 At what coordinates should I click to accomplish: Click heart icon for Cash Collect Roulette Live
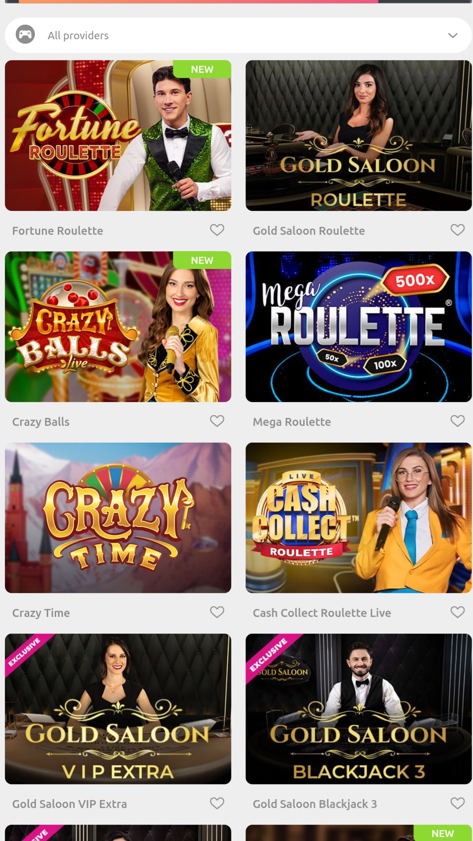click(458, 612)
